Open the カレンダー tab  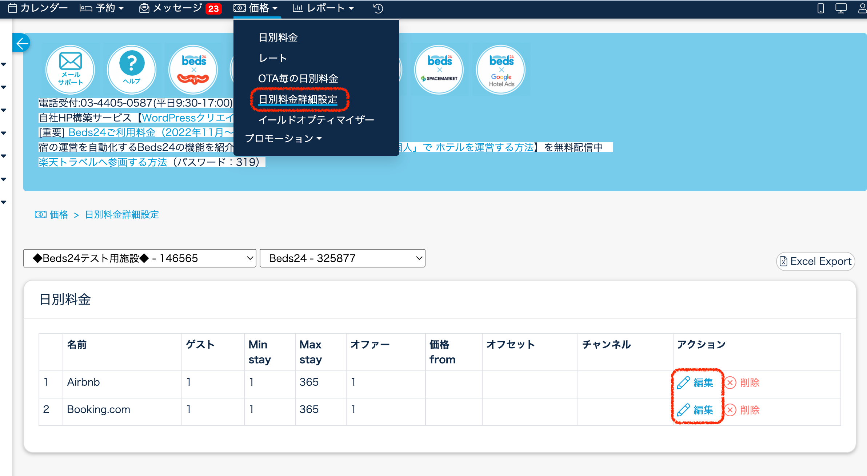[38, 8]
